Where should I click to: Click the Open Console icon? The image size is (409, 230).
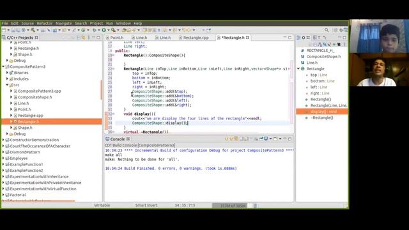coord(275,139)
